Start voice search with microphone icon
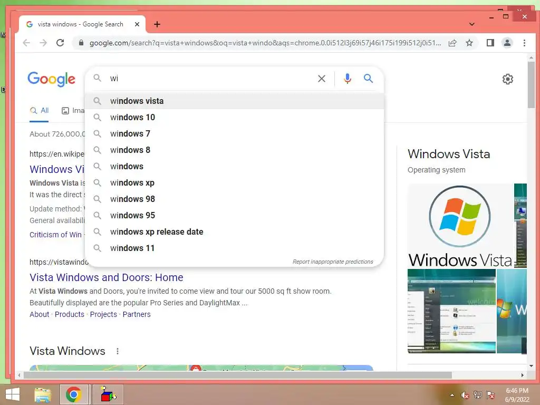The height and width of the screenshot is (405, 540). [348, 79]
